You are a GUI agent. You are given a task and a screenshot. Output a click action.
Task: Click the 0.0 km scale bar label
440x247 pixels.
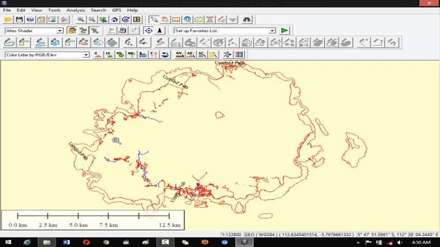18,225
